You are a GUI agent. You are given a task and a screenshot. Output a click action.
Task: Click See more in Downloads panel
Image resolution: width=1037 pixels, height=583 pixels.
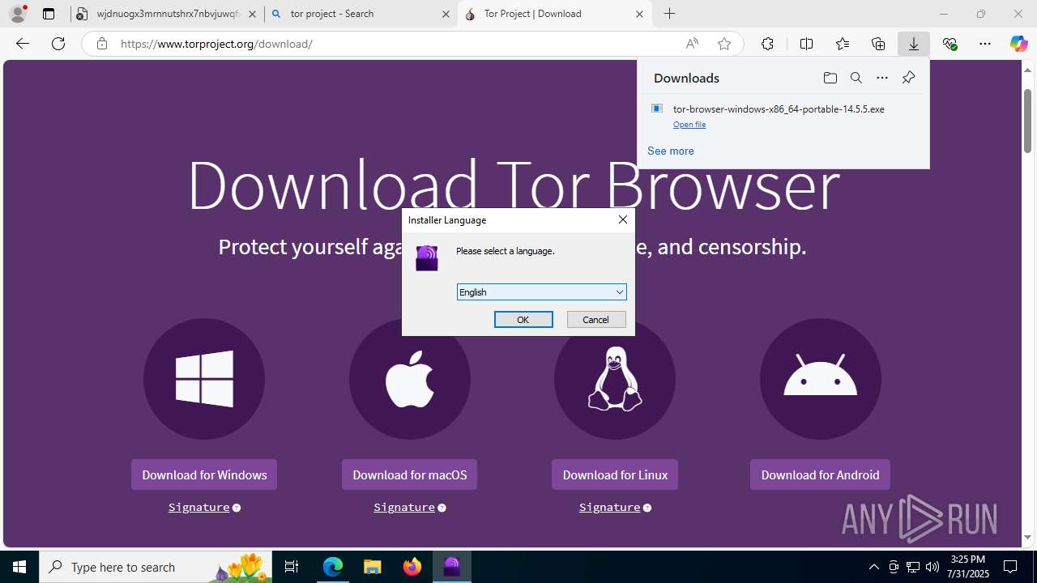(671, 151)
